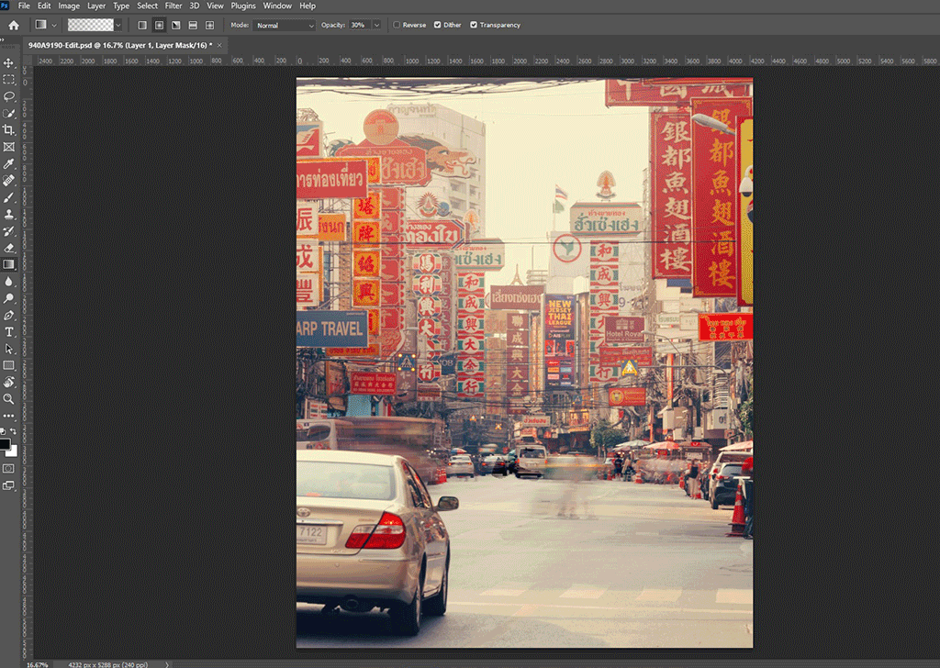The image size is (940, 668).
Task: Enable the Reverse checkbox
Action: [397, 25]
